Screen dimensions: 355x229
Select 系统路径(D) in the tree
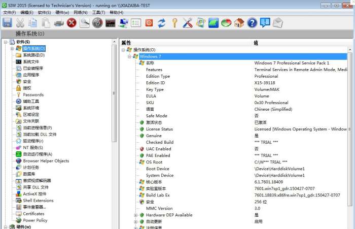point(34,55)
